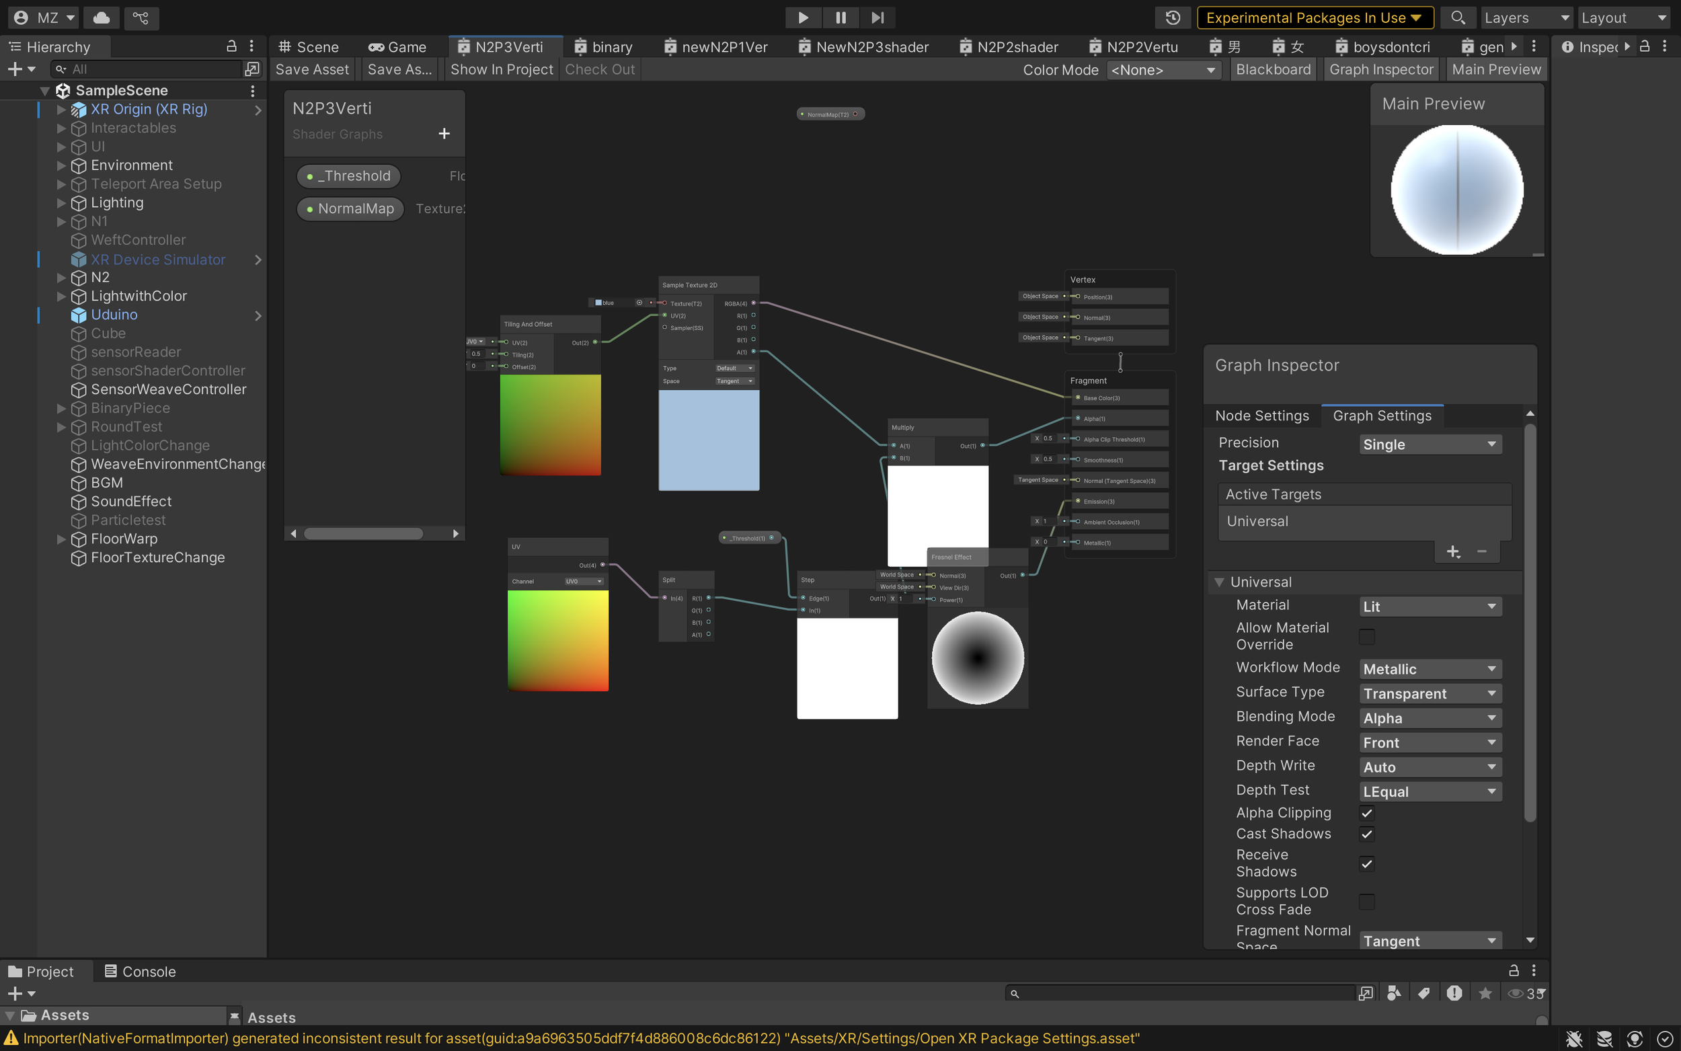Click the Show In Project button
This screenshot has height=1051, width=1681.
pos(501,69)
